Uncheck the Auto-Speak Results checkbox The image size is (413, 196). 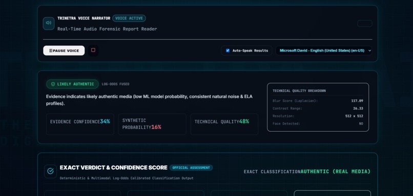tap(228, 51)
